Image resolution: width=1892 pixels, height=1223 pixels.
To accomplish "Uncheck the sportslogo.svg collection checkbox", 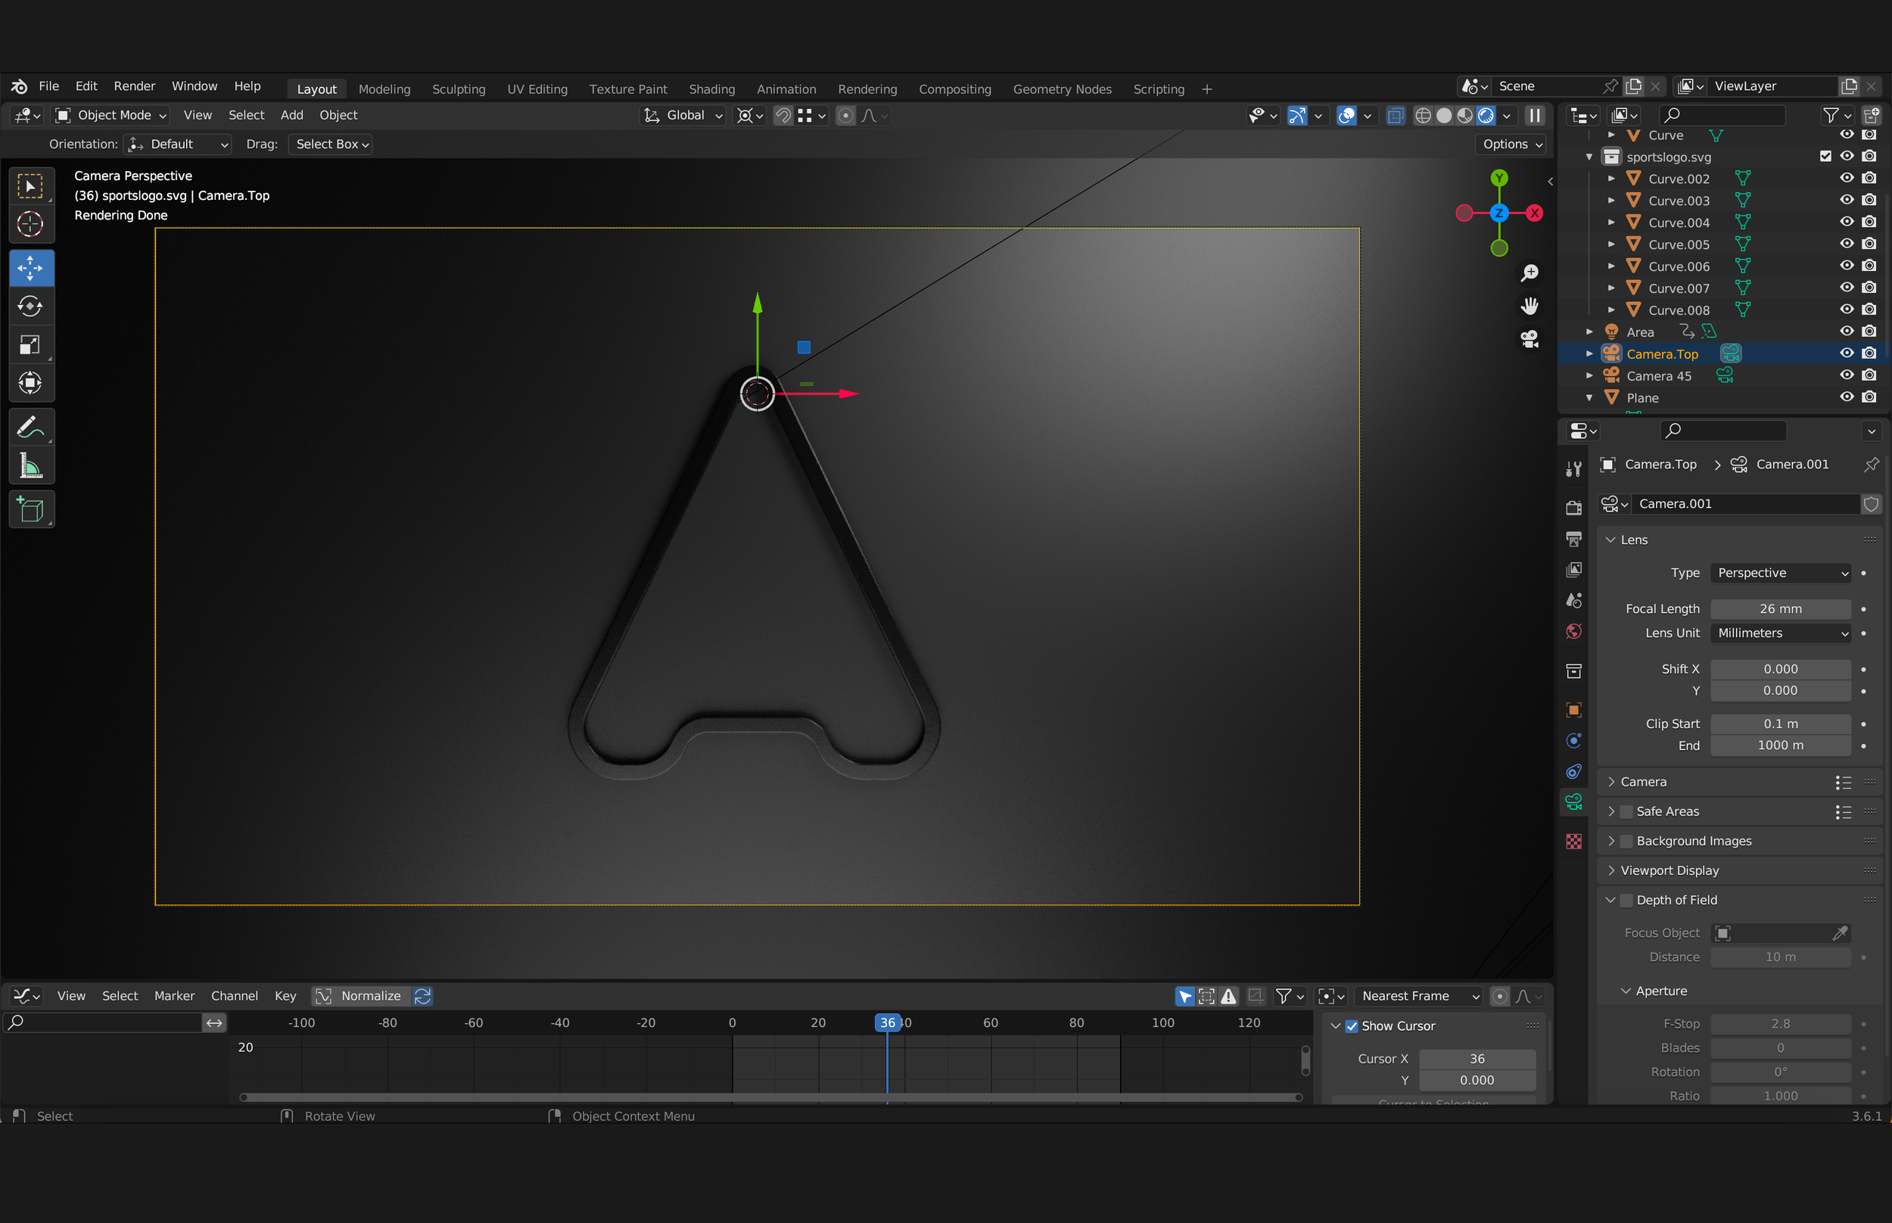I will coord(1825,157).
